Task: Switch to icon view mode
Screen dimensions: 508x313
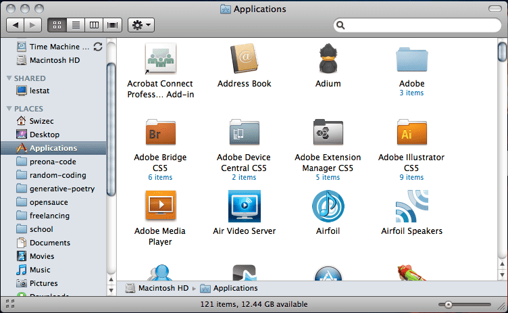Action: point(57,25)
